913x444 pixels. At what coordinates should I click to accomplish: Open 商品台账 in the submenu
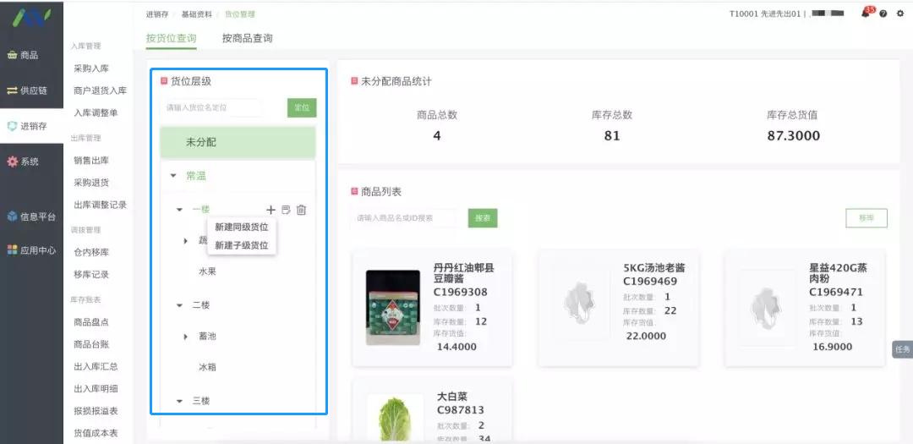click(91, 344)
